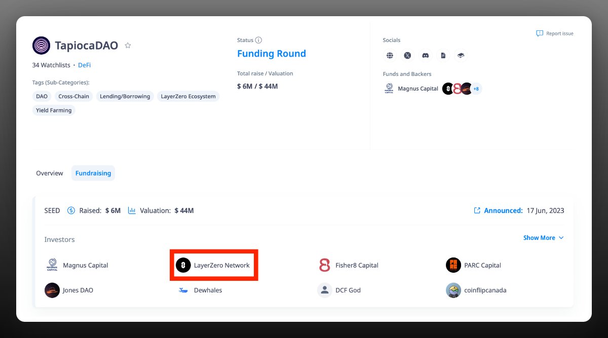The image size is (608, 338).
Task: Open the document whitepaper social icon
Action: coord(443,56)
